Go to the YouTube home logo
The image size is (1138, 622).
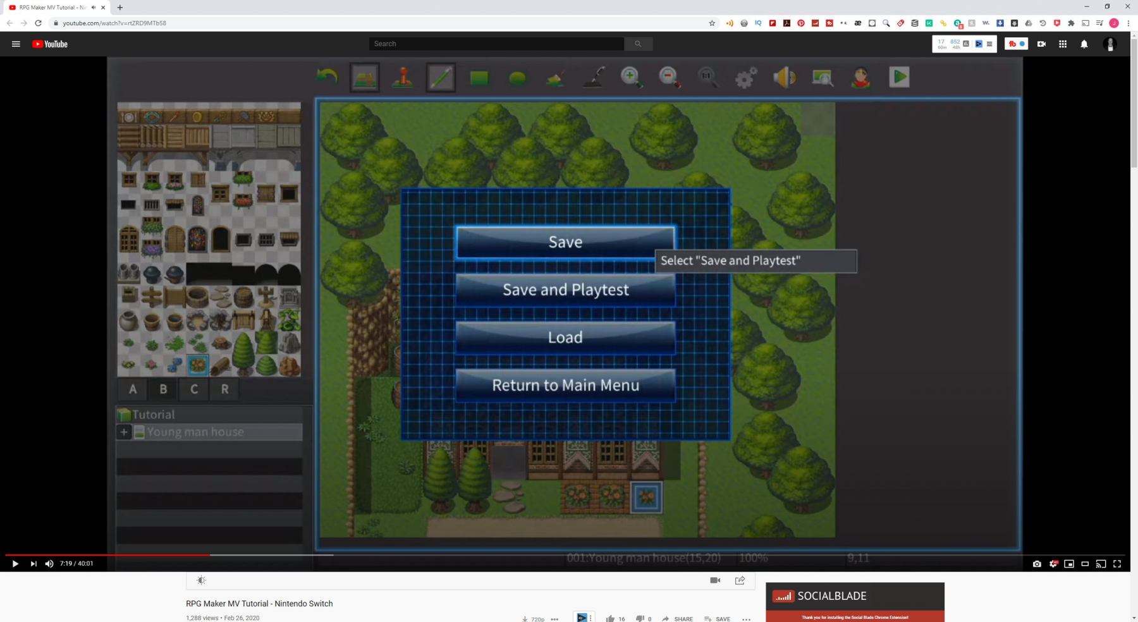(x=50, y=44)
